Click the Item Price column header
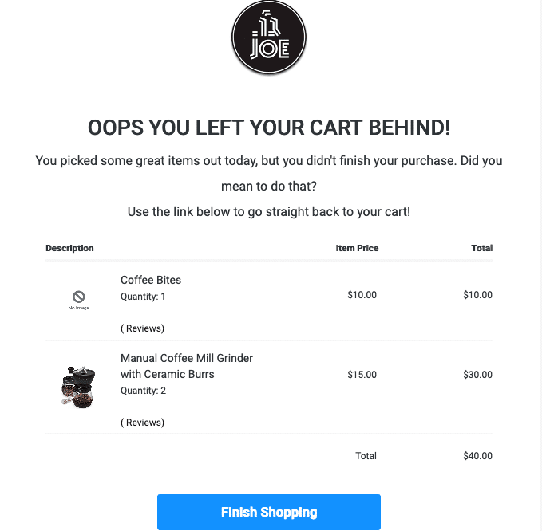 (357, 248)
